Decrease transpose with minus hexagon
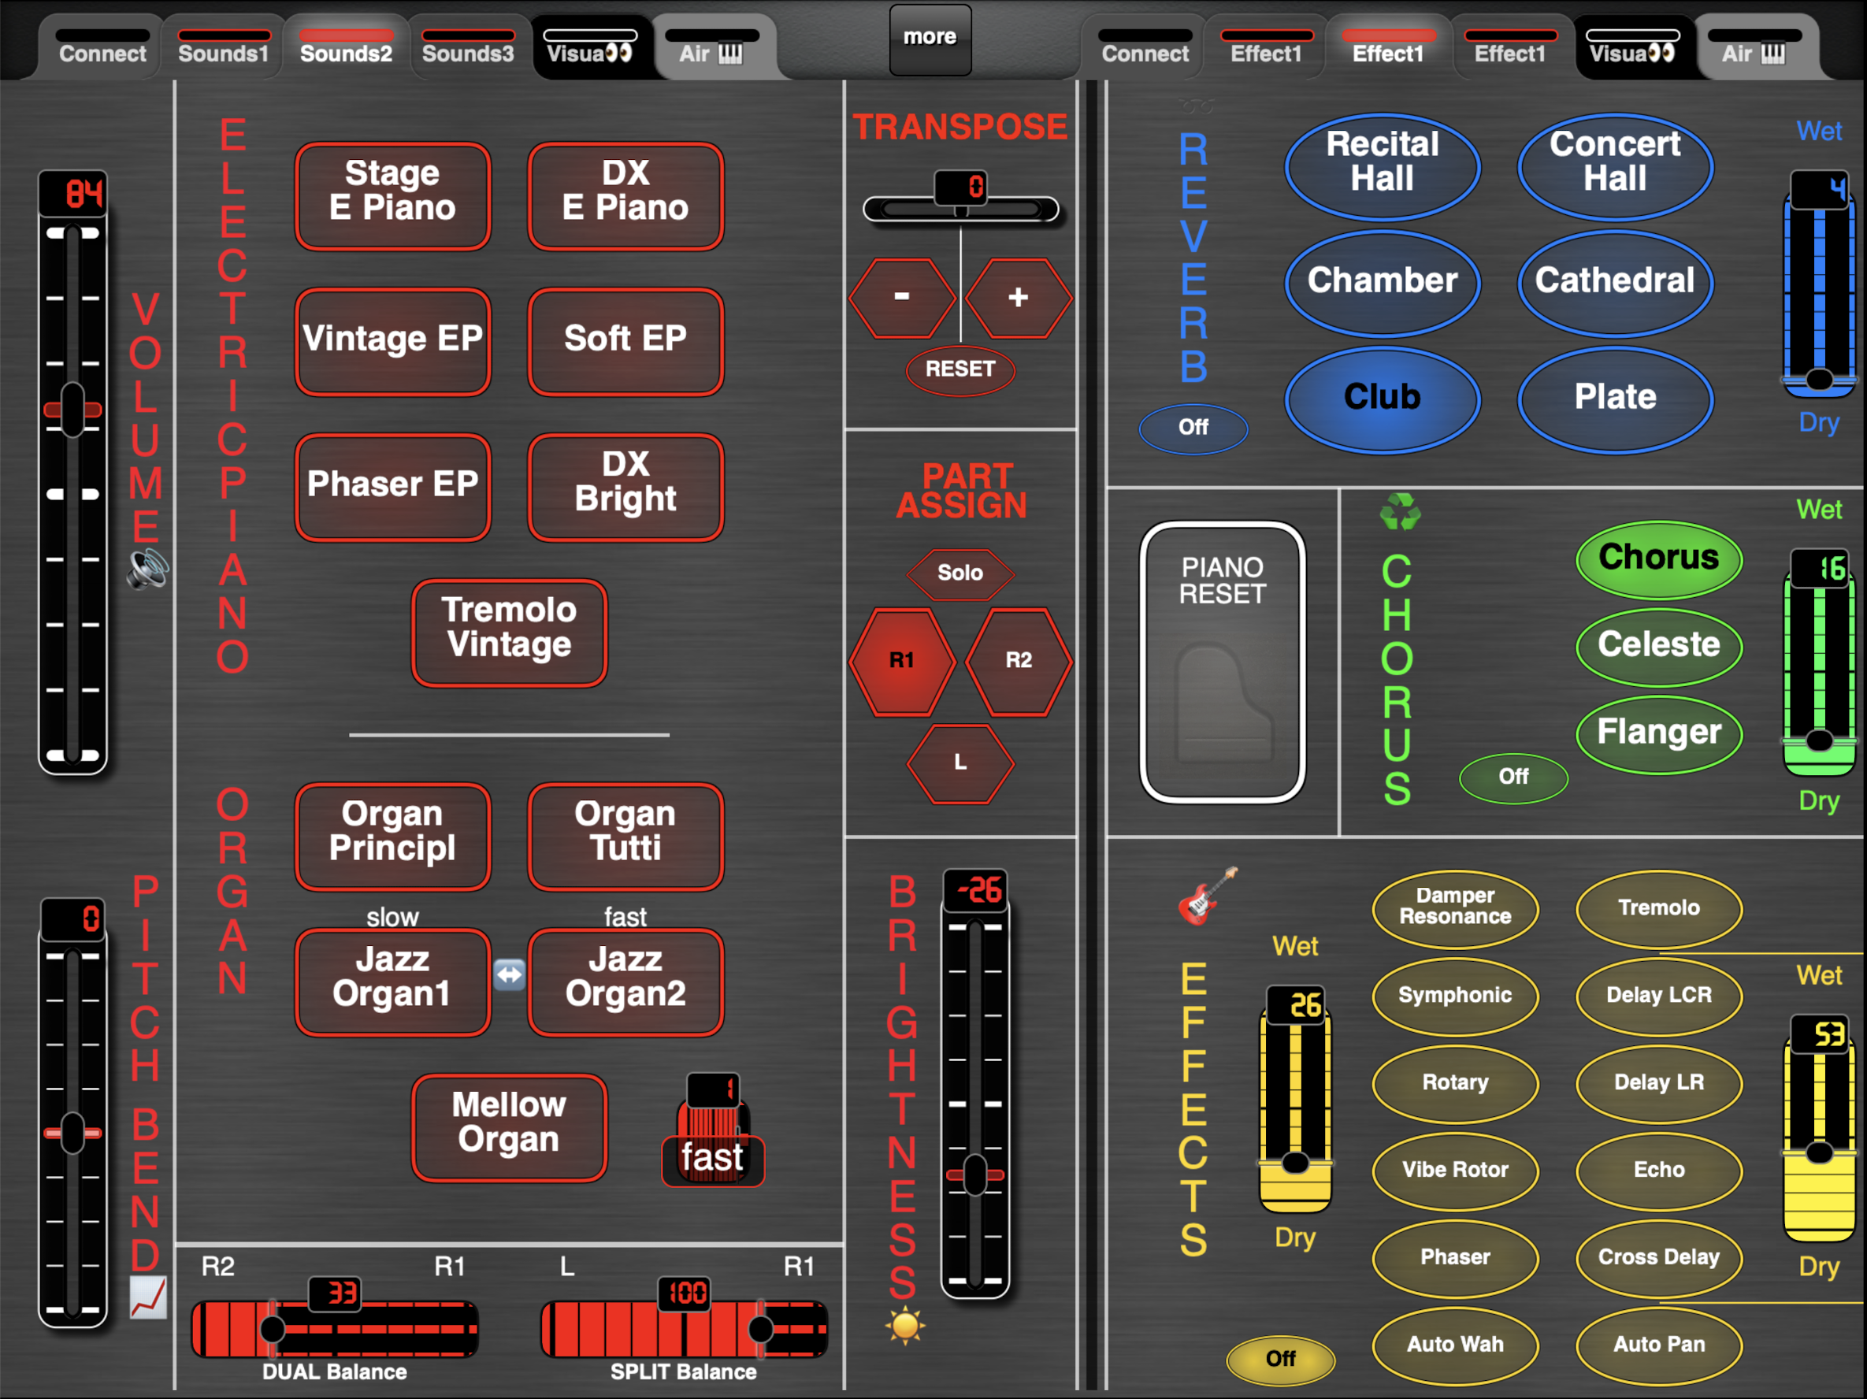The image size is (1867, 1399). tap(901, 298)
